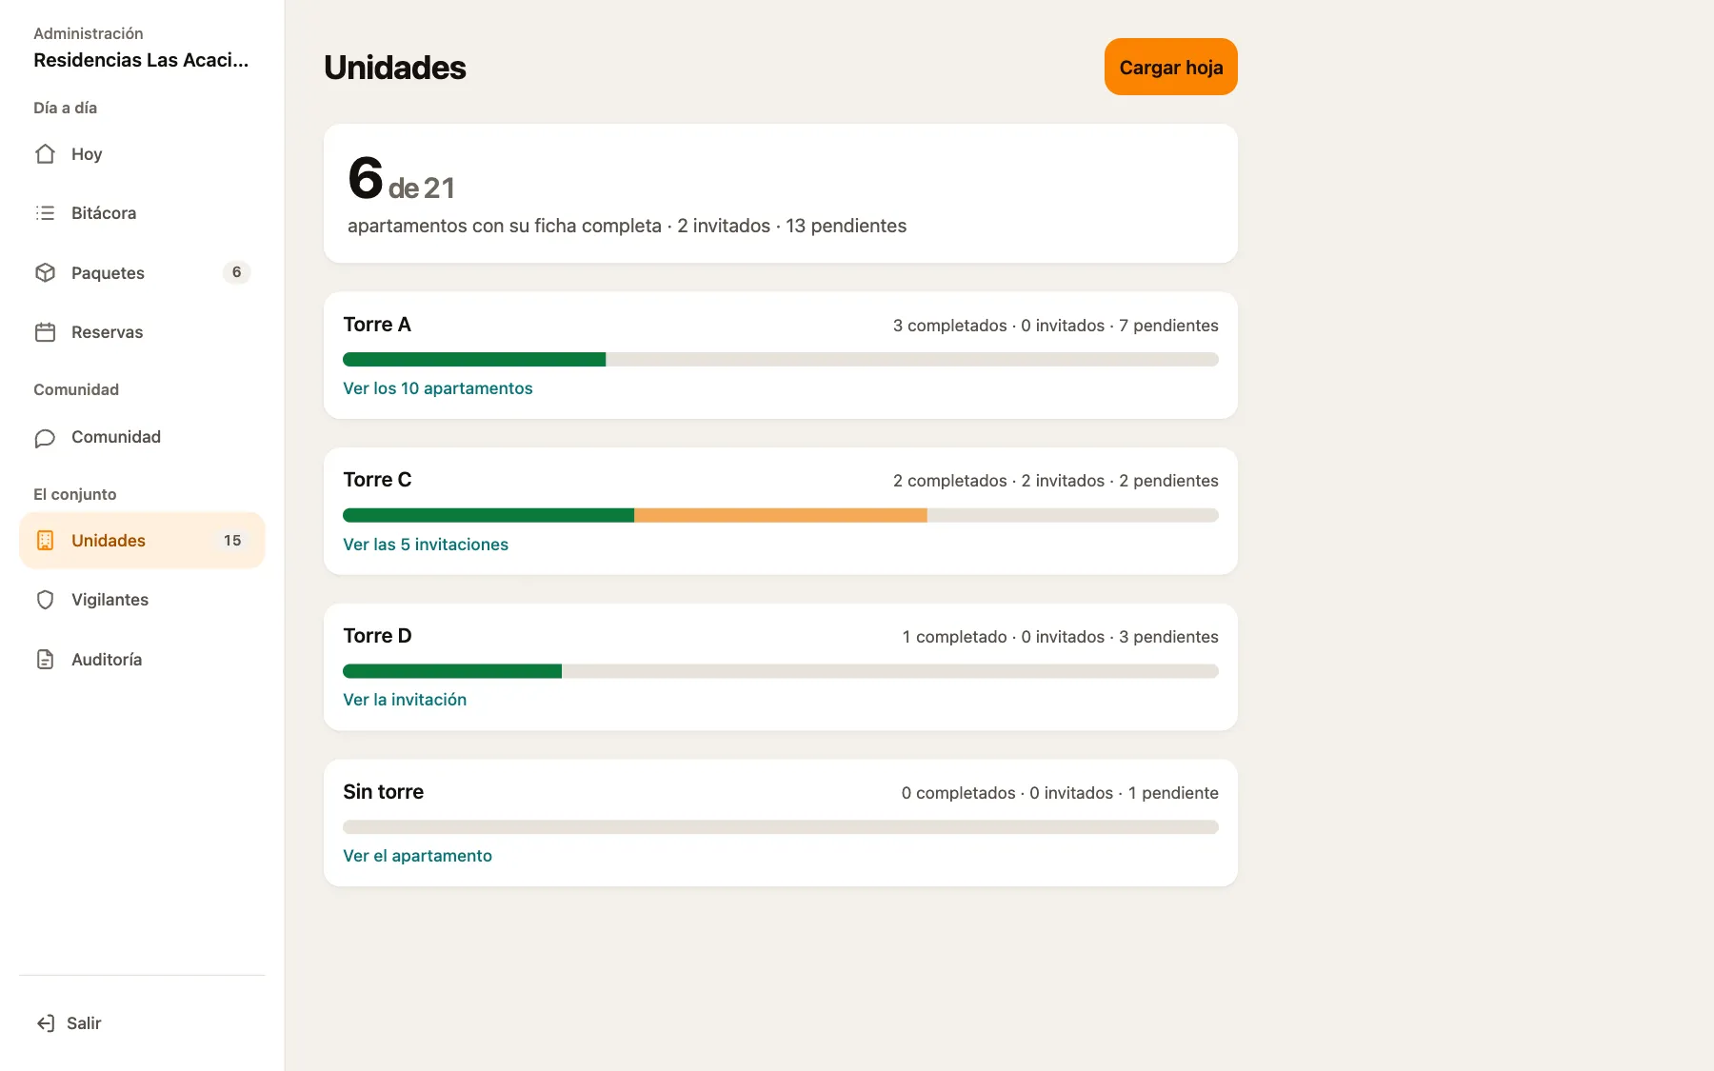
Task: Click the Reservas calendar icon
Action: coord(45,332)
